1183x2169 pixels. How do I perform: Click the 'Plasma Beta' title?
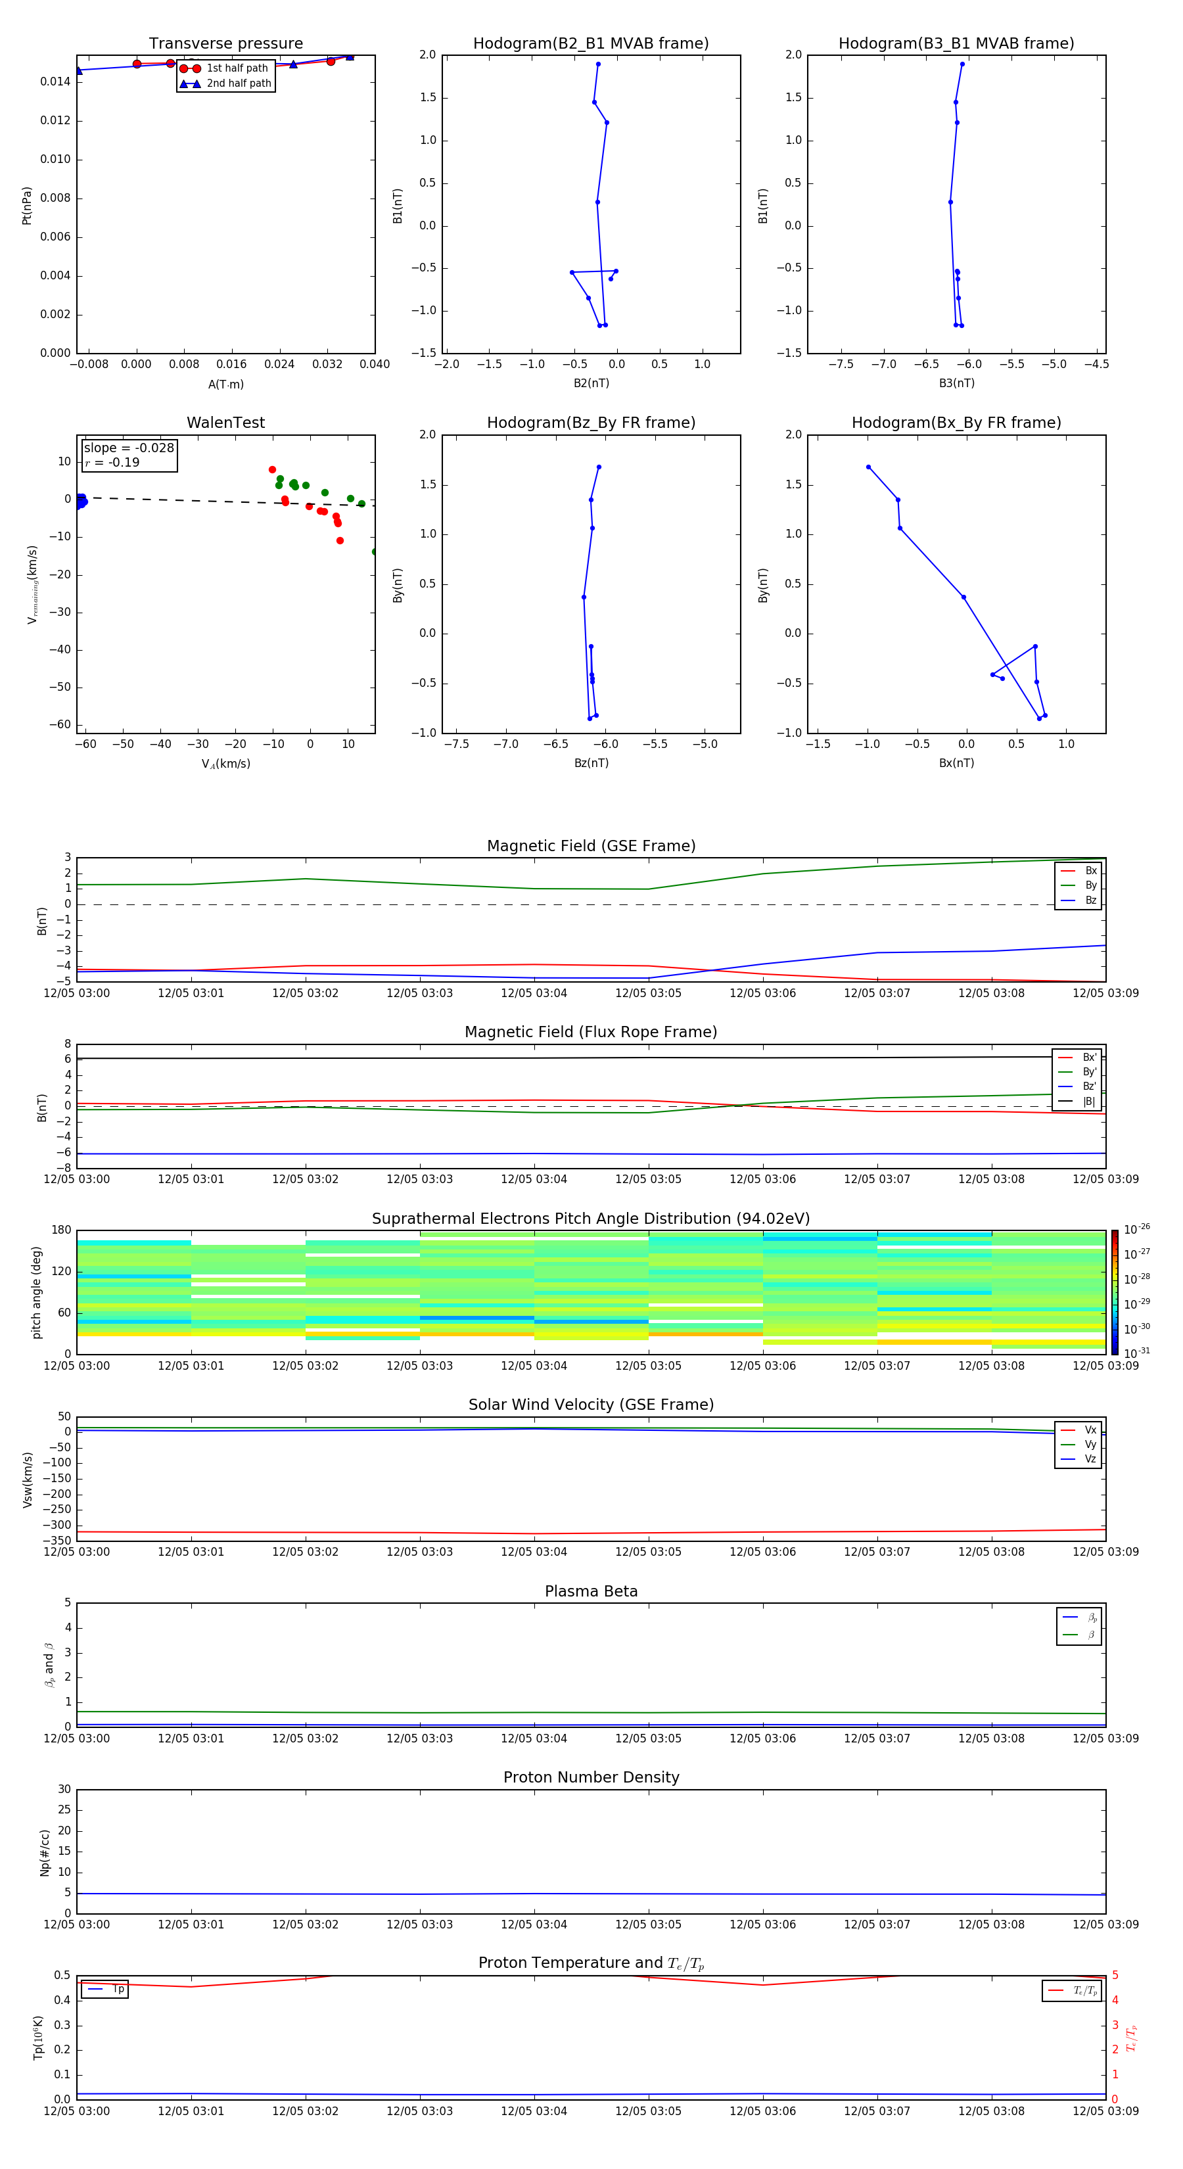(x=591, y=1592)
